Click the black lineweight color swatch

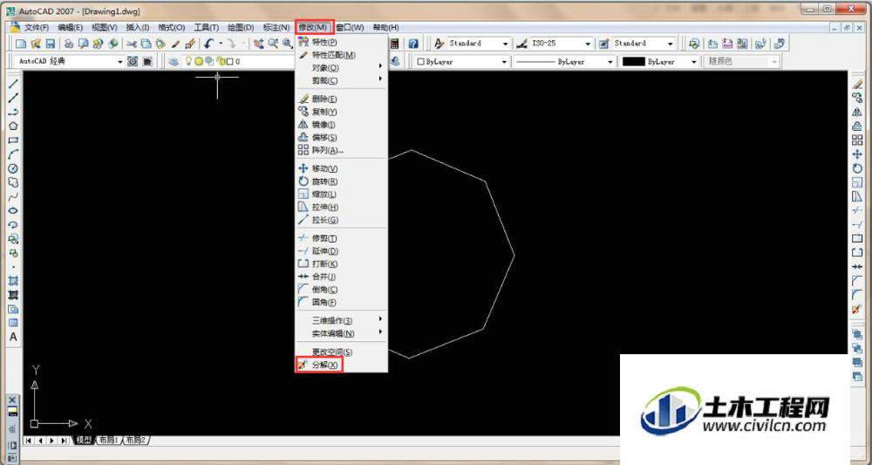[x=633, y=62]
